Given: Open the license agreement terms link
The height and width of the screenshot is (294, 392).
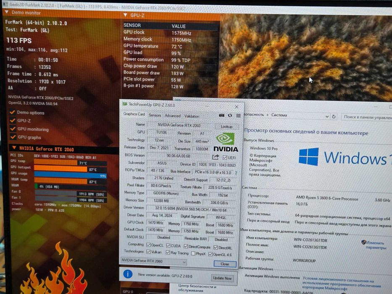Looking at the screenshot, I should click(342, 283).
